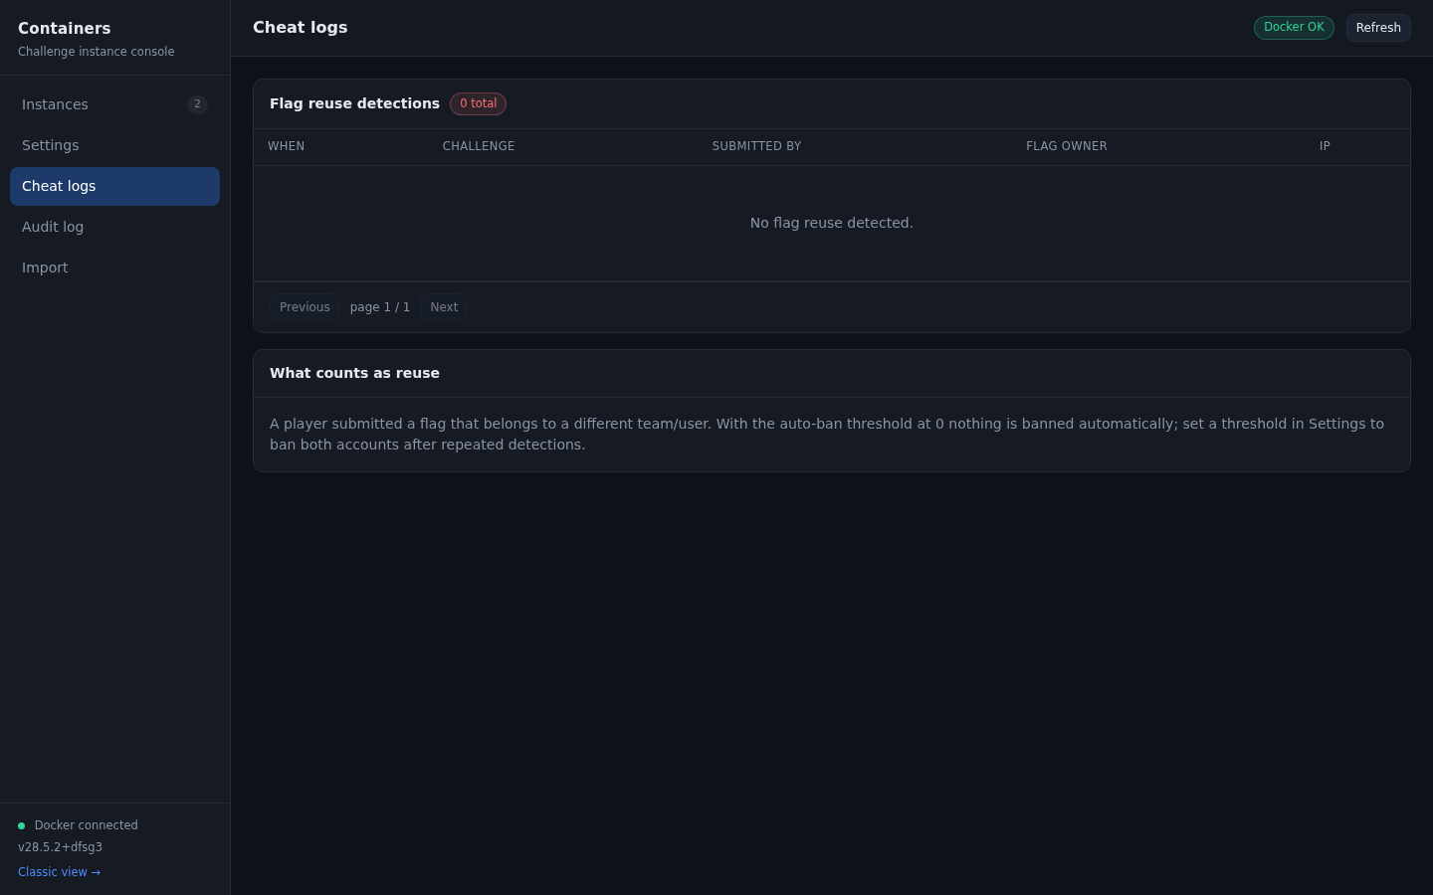This screenshot has width=1433, height=895.
Task: Go to the Next page of detections
Action: 444,307
